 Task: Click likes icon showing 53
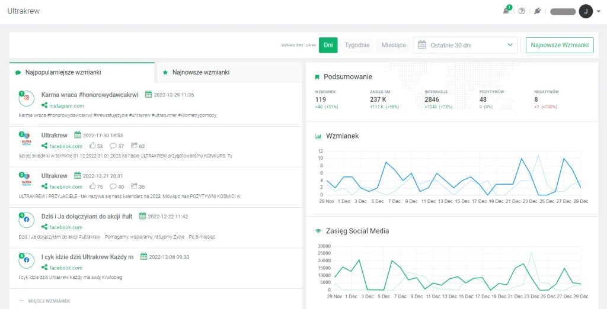92,146
